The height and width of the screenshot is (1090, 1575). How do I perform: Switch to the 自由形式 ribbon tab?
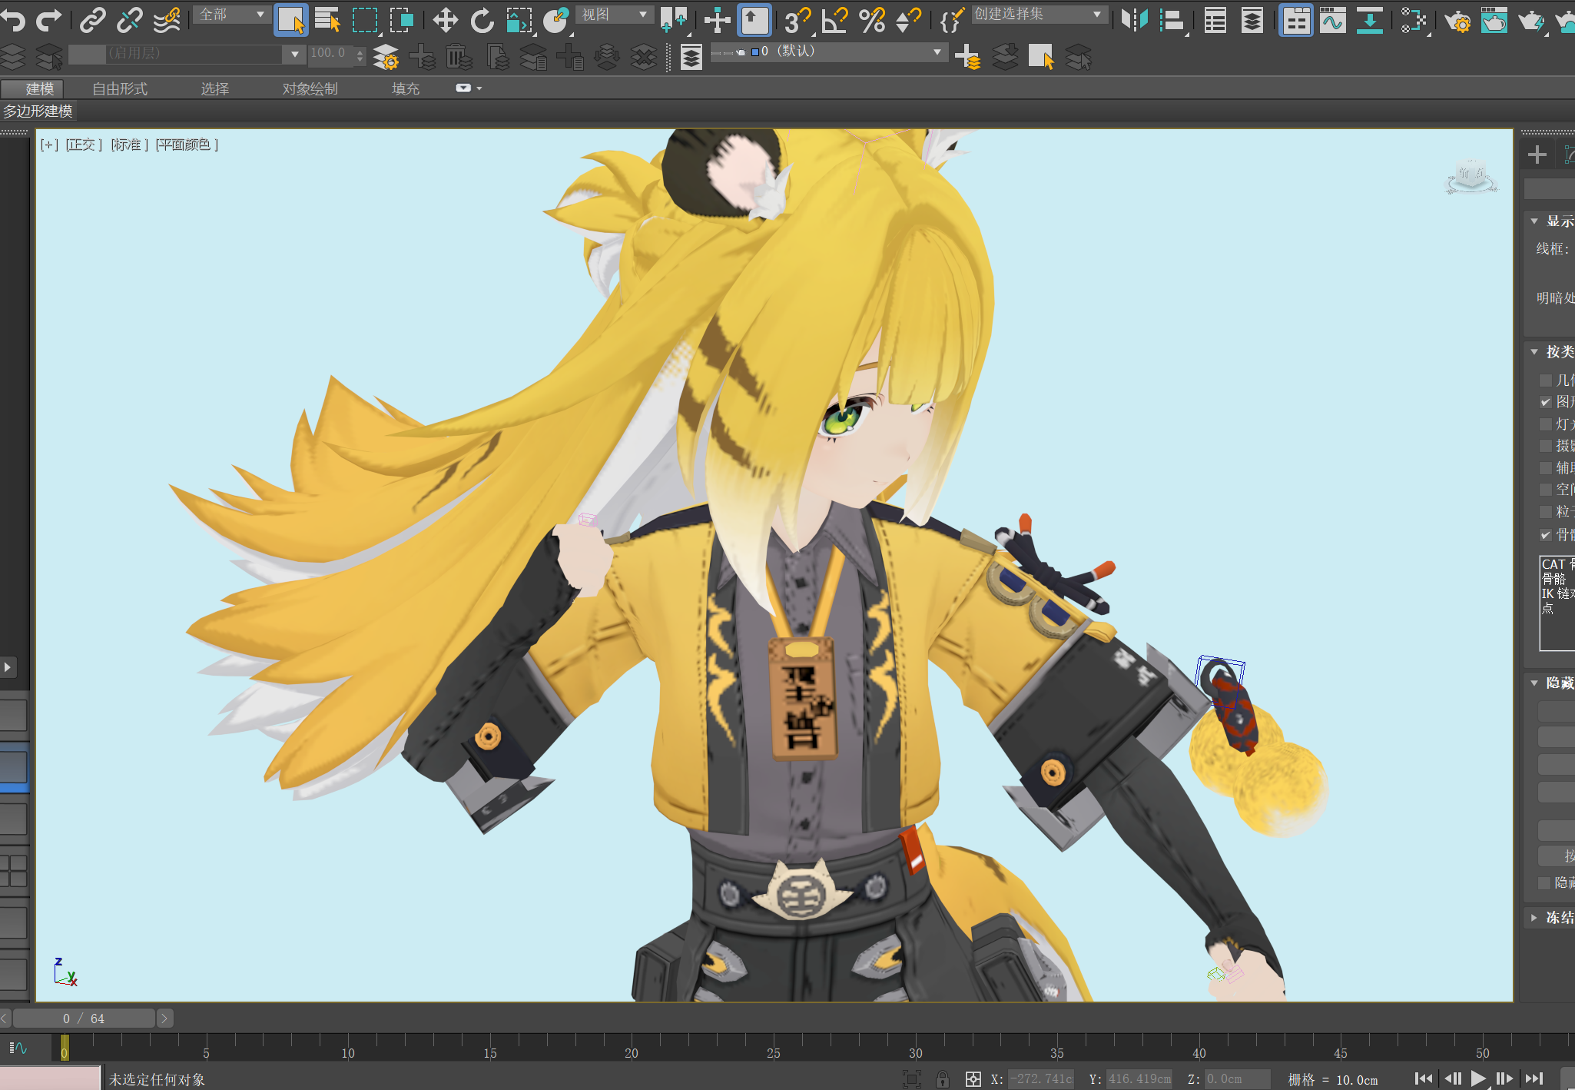(120, 89)
